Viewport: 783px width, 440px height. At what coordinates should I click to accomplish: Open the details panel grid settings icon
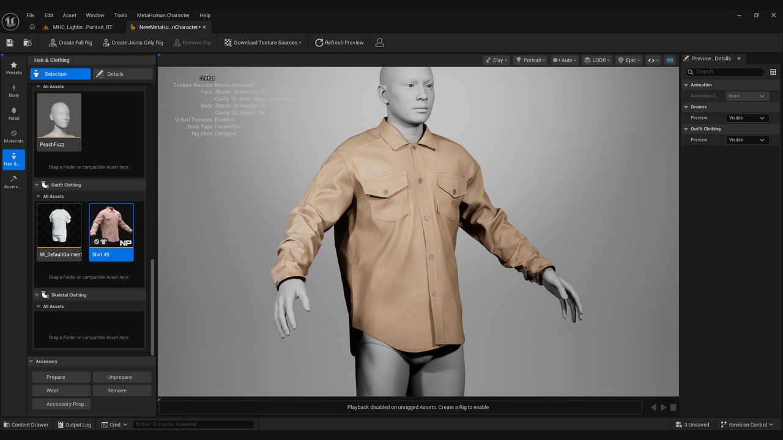click(773, 72)
